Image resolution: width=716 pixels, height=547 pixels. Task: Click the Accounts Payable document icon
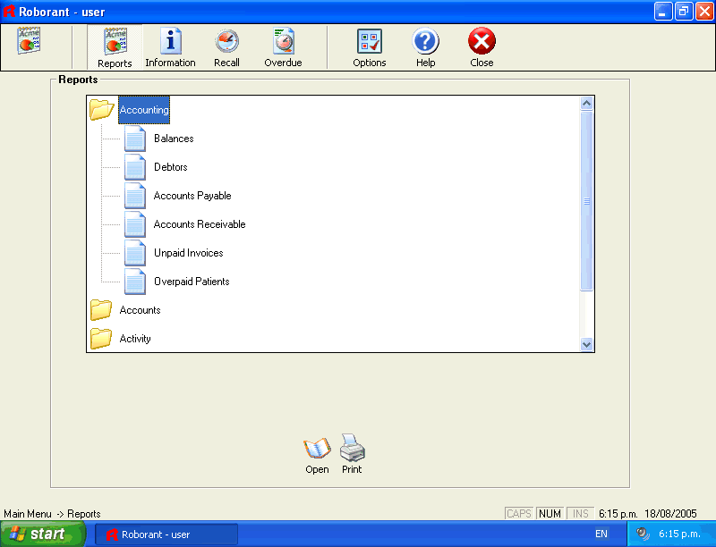coord(135,196)
